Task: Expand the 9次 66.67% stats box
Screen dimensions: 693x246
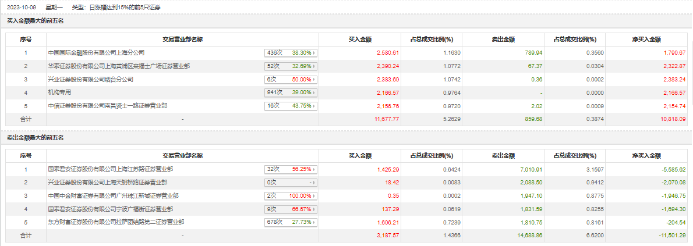Action: [291, 209]
